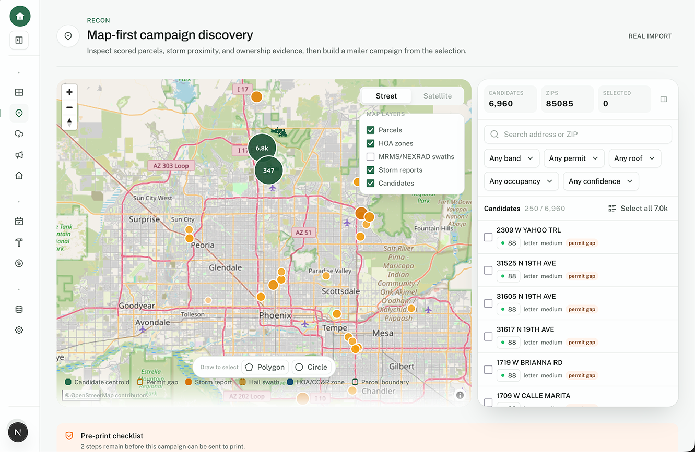This screenshot has width=695, height=452.
Task: Uncheck the Candidates layer
Action: coord(371,183)
